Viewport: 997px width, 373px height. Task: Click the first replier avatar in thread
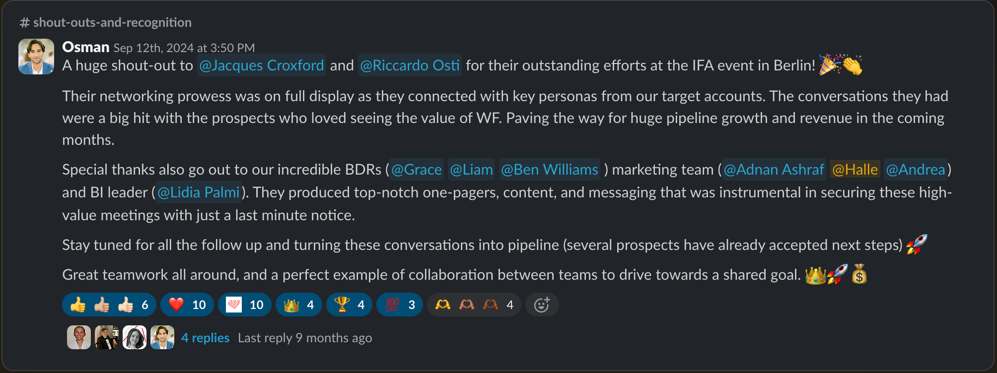[x=79, y=338]
